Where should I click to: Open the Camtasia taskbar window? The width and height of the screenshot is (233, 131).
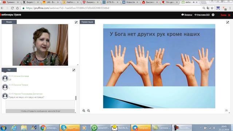(161, 128)
